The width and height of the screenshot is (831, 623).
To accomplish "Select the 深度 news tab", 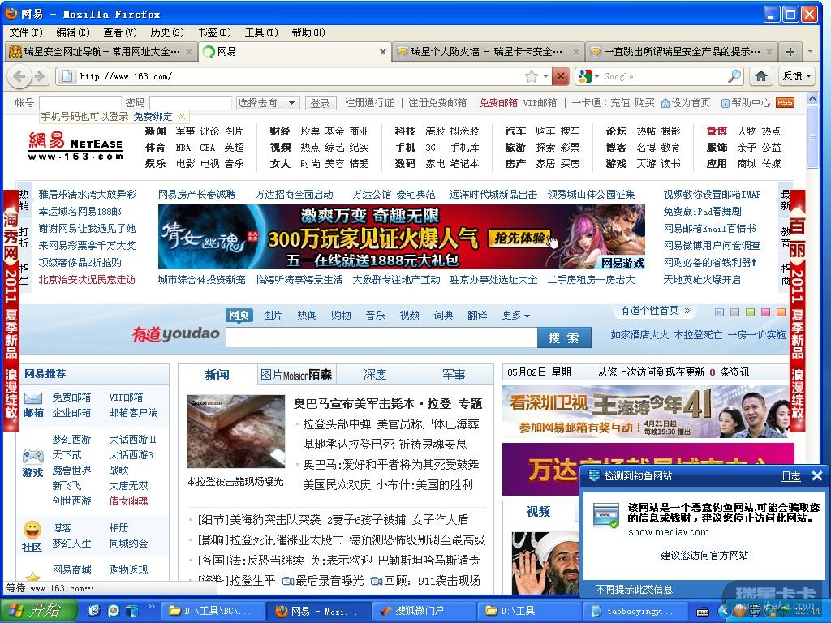I will [375, 375].
